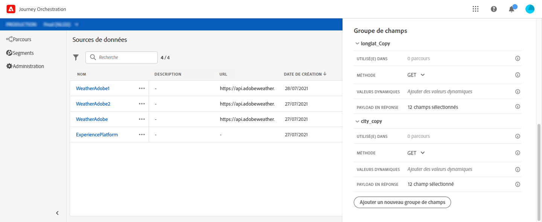Viewport: 542px width, 222px height.
Task: Open the apps grid switcher icon
Action: [475, 9]
